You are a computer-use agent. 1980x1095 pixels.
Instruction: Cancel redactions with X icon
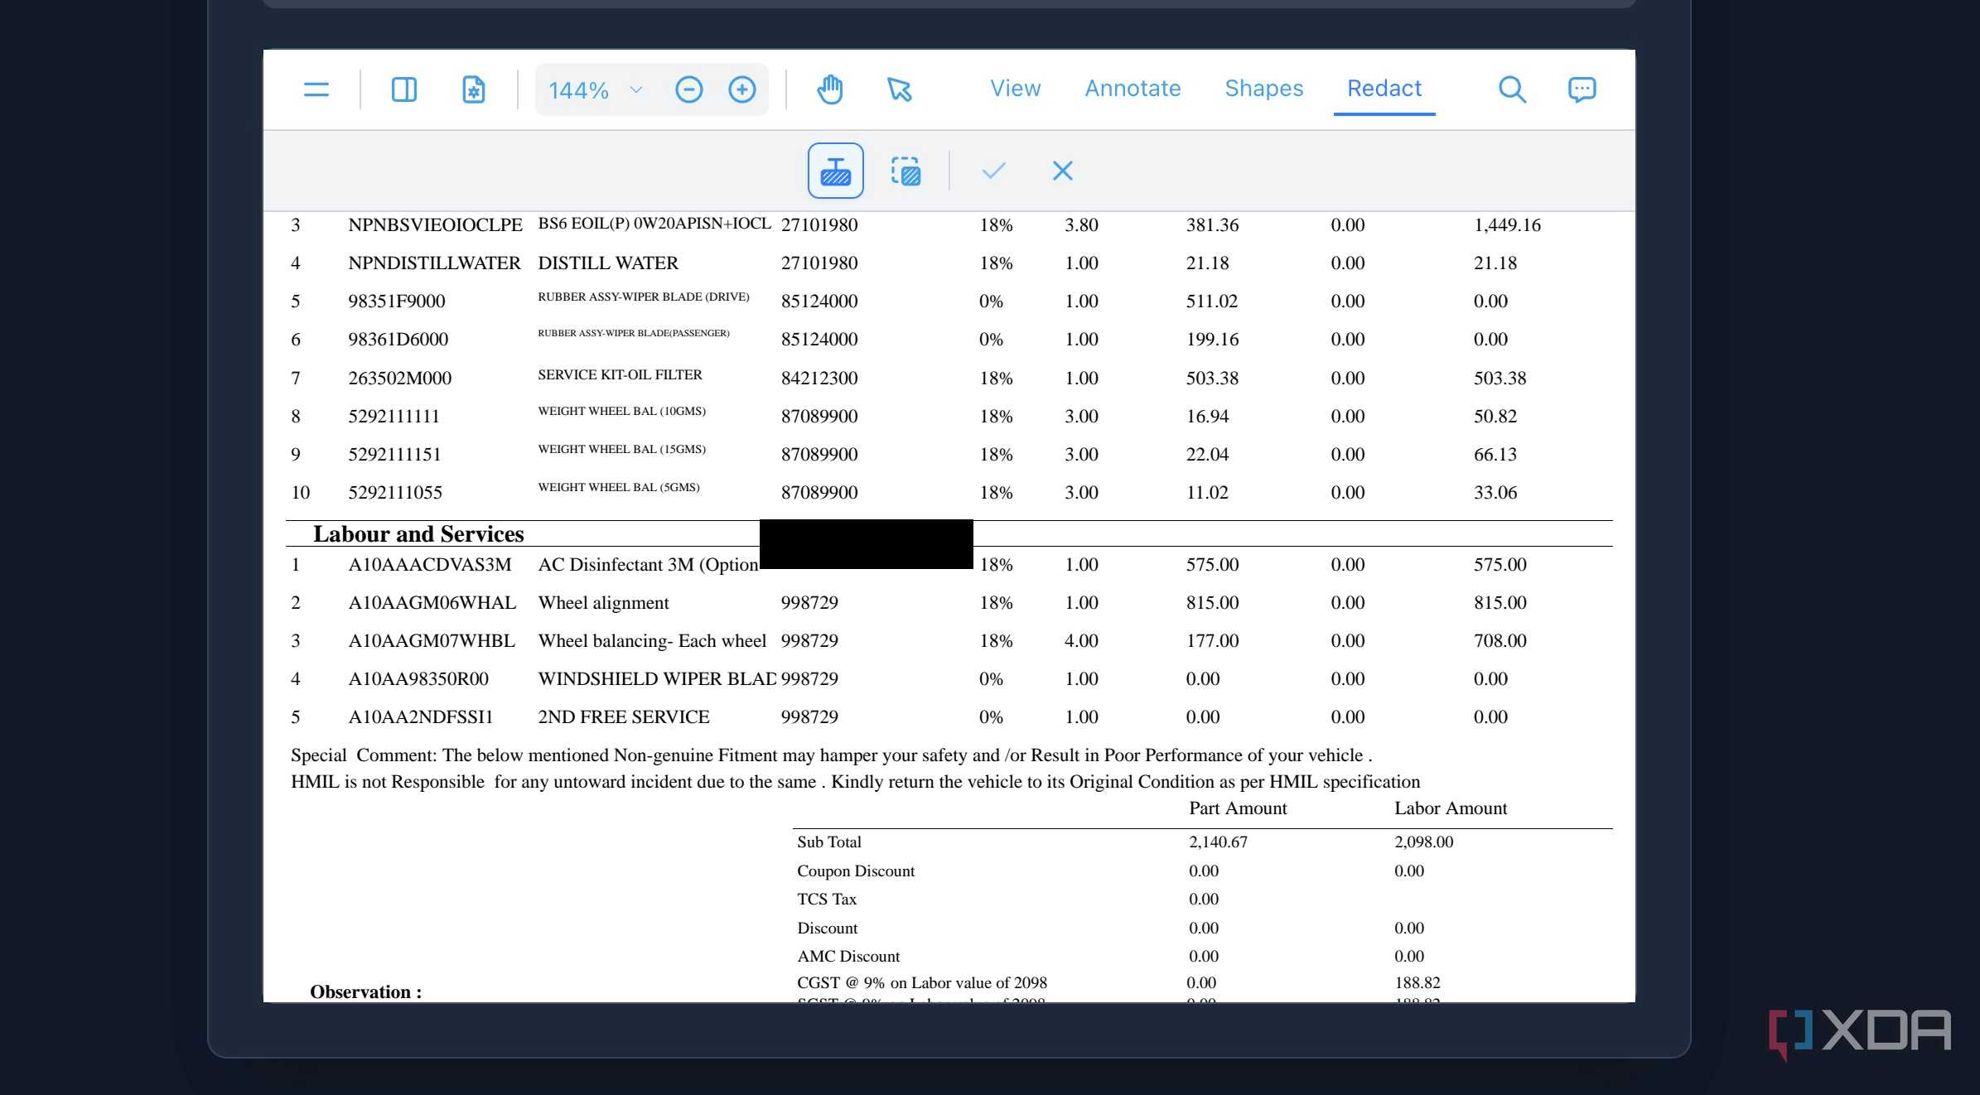1062,171
